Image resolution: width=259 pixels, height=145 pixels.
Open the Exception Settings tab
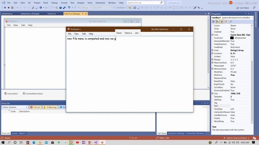(176, 133)
